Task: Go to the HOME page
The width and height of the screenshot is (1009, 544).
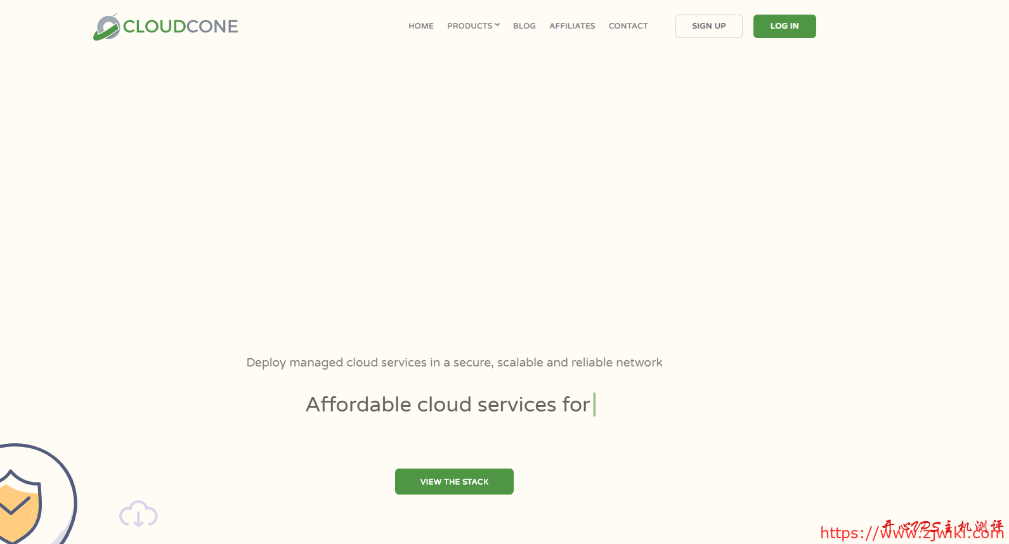Action: click(420, 26)
